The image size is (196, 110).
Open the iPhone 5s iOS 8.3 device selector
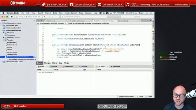point(33,17)
